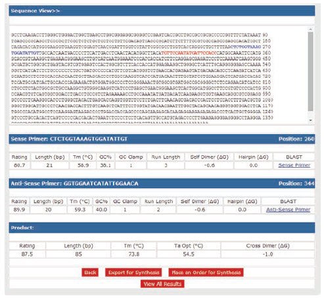Click Export for Synthesis button
Screen dimensions: 324x298
(x=133, y=272)
